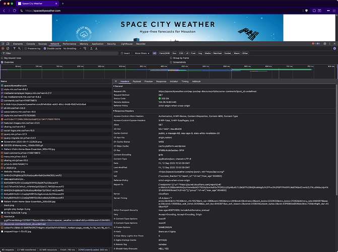
Task: Click the error count badge
Action: tap(314, 43)
